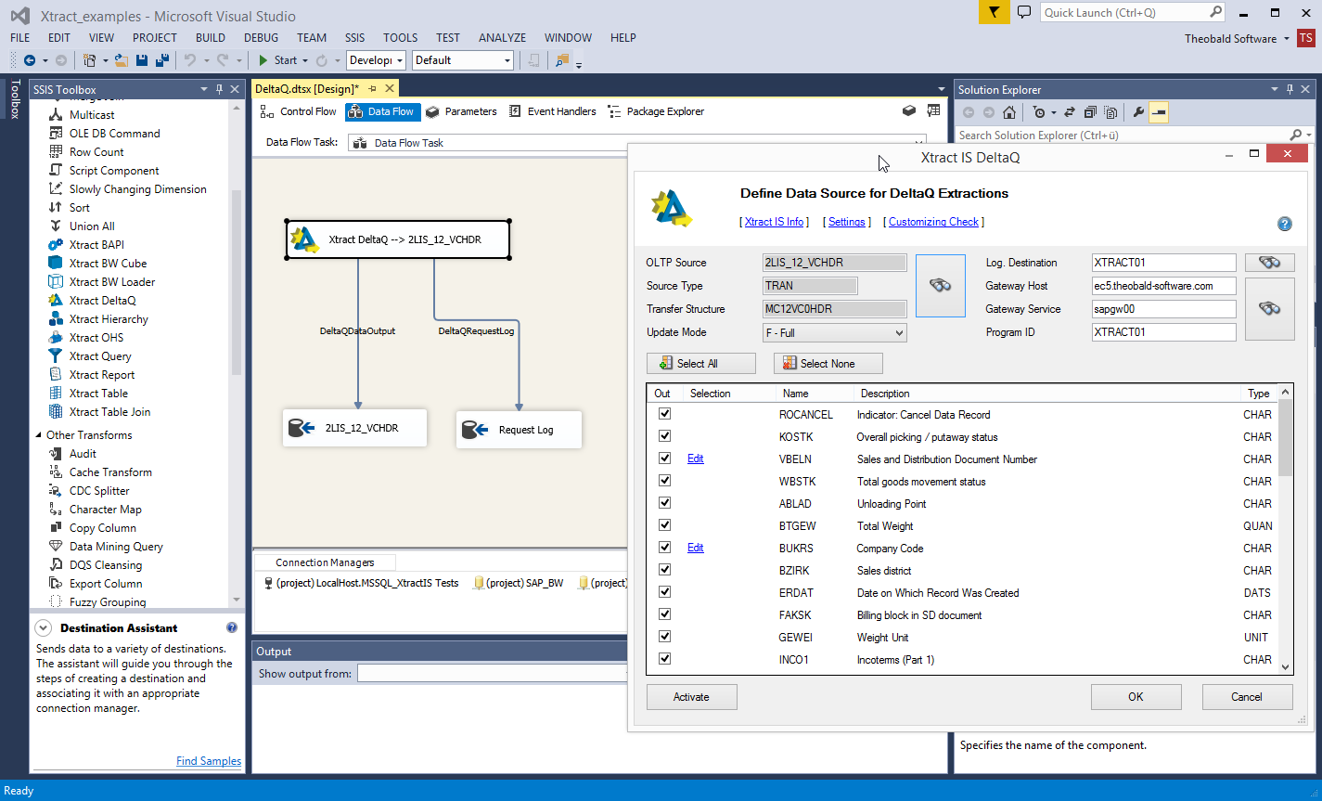Uncheck the Out checkbox for ROCANCEL
Screen dimensions: 1322x801
664,414
